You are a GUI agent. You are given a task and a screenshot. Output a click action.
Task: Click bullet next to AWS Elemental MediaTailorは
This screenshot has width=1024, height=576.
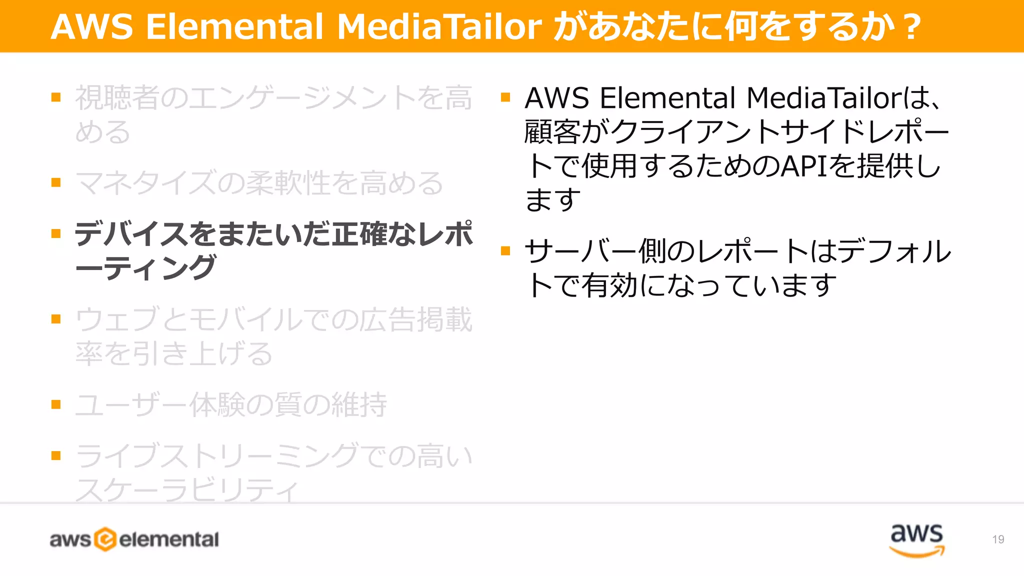(x=505, y=97)
